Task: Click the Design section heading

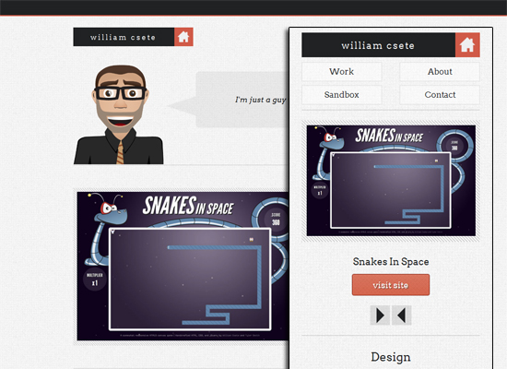Action: pos(391,357)
